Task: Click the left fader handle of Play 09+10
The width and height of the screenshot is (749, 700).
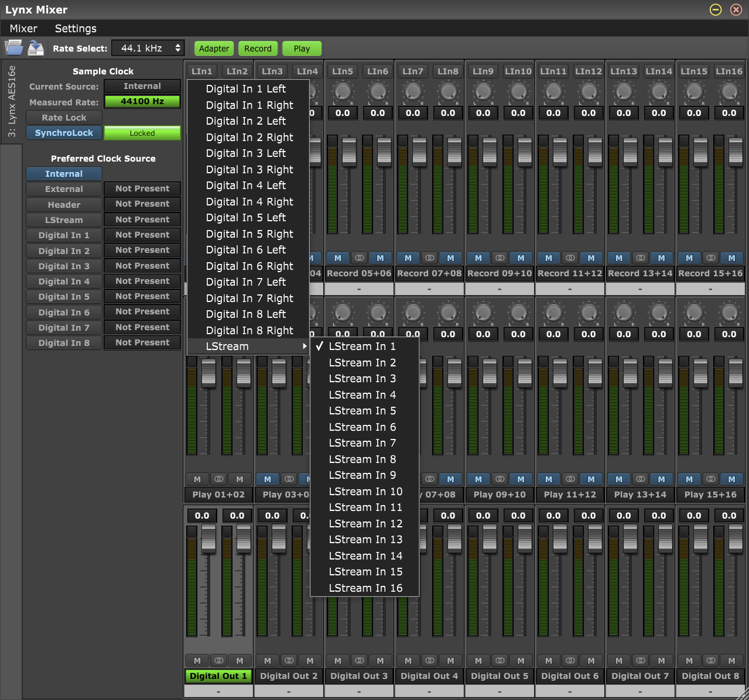Action: pyautogui.click(x=490, y=372)
